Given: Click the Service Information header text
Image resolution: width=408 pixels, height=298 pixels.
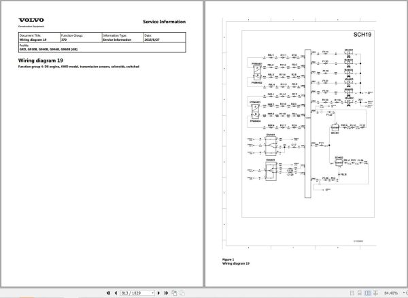Looking at the screenshot, I should pos(164,22).
